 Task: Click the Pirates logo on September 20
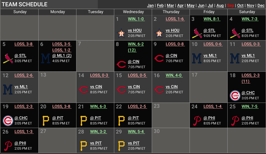[x=45, y=121]
